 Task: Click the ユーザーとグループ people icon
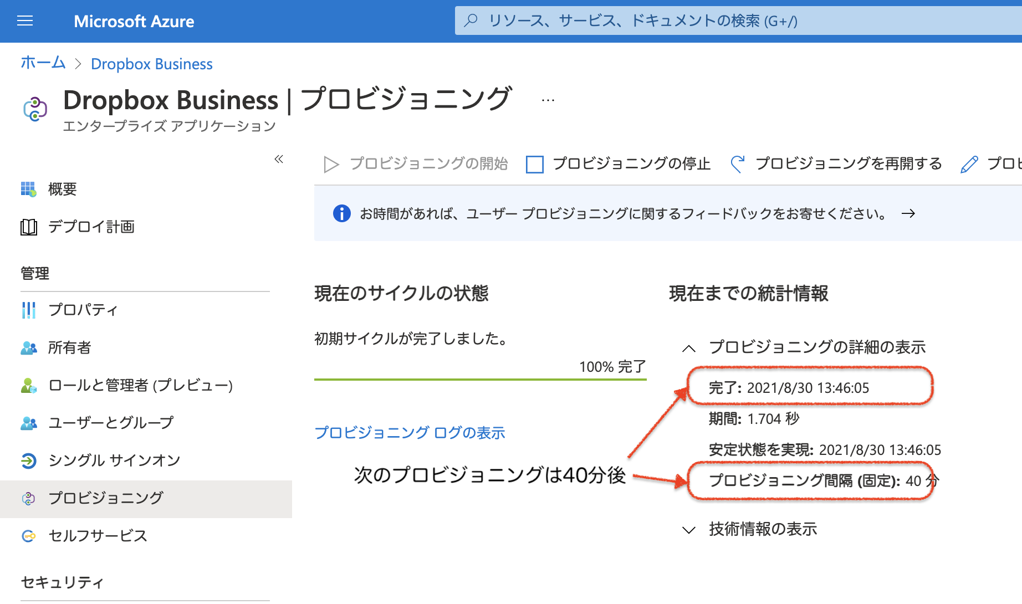coord(29,423)
